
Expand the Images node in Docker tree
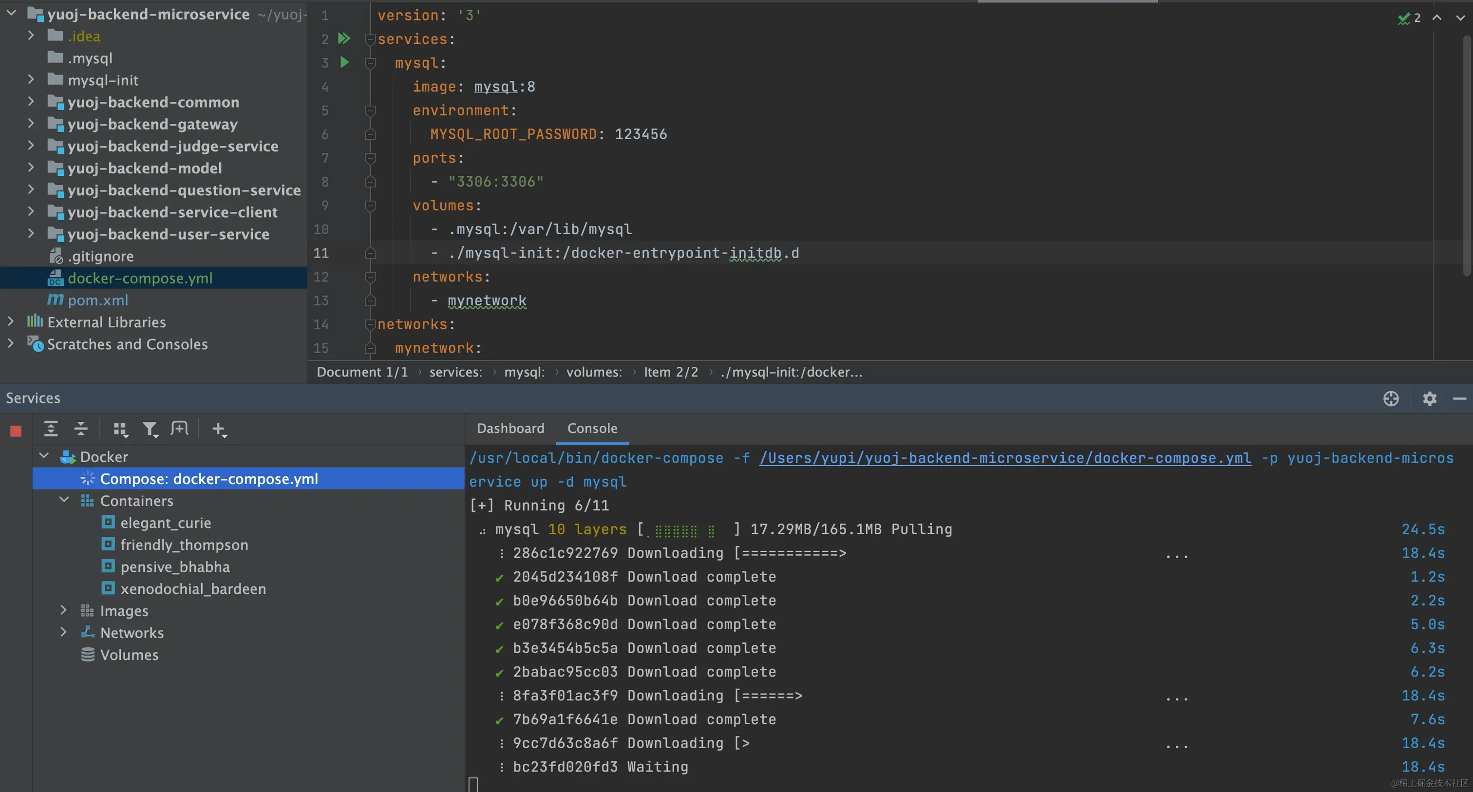pos(63,610)
